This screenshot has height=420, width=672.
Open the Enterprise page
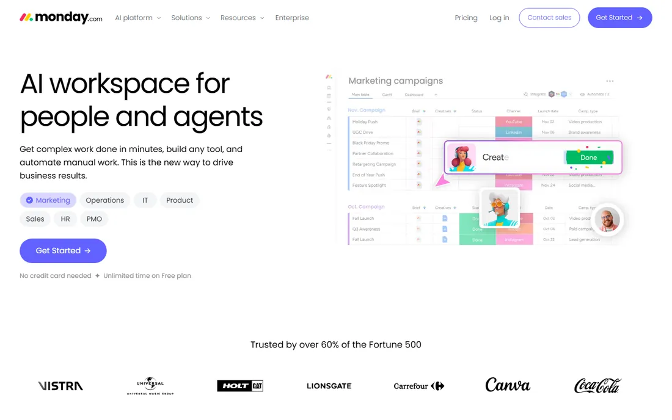(x=292, y=18)
